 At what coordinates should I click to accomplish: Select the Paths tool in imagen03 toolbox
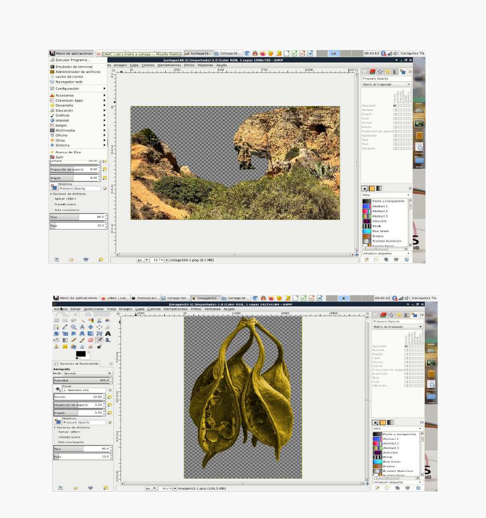coord(56,327)
